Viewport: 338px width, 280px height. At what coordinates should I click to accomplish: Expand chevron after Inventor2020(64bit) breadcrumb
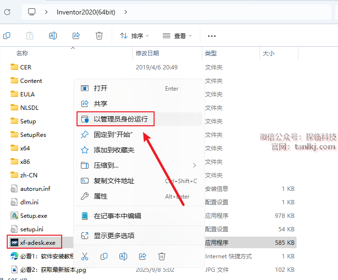126,12
